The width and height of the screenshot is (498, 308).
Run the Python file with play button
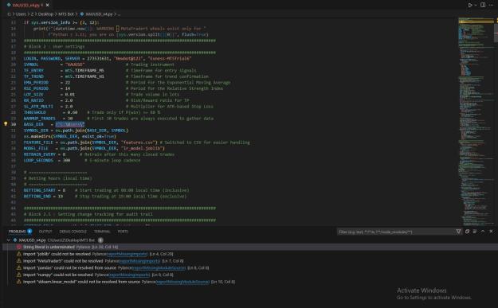pyautogui.click(x=470, y=5)
